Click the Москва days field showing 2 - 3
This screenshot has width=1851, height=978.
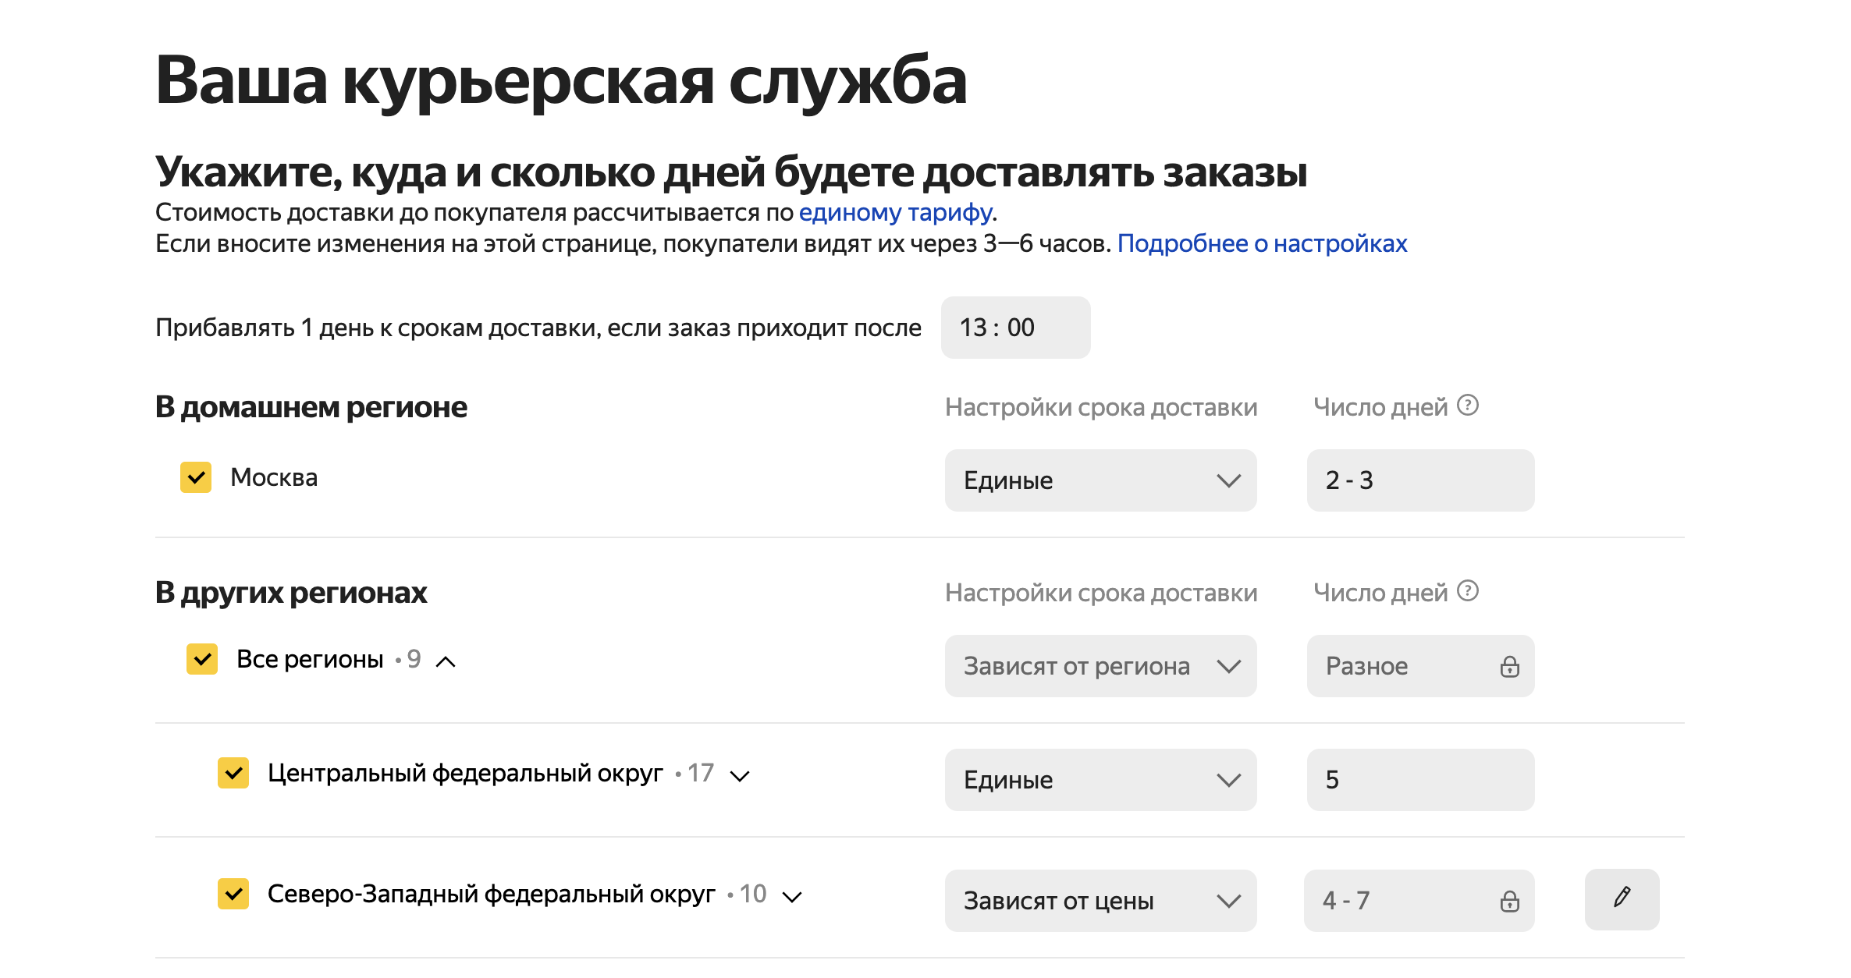tap(1420, 480)
